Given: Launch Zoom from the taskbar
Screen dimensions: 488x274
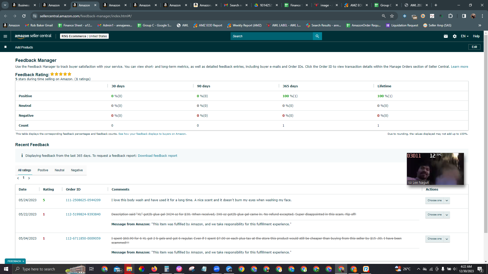Looking at the screenshot, I should (x=217, y=269).
